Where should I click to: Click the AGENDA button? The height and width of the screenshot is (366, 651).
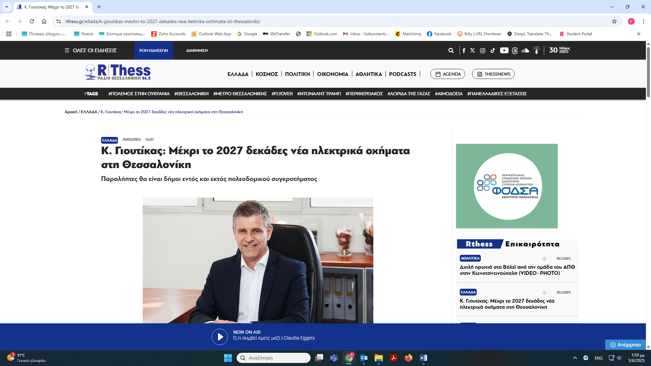coord(448,74)
